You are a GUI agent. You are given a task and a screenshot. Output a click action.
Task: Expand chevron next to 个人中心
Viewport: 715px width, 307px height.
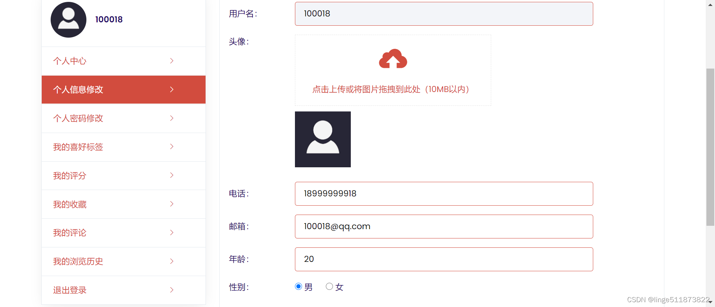click(x=172, y=61)
